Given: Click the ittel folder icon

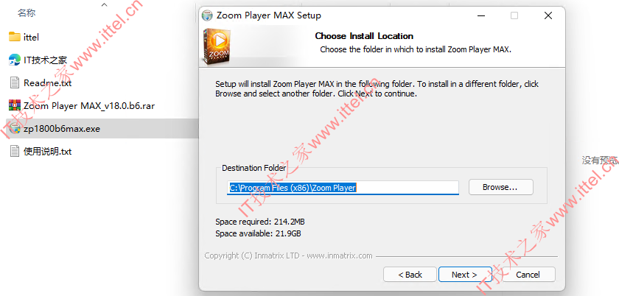Looking at the screenshot, I should click(15, 37).
